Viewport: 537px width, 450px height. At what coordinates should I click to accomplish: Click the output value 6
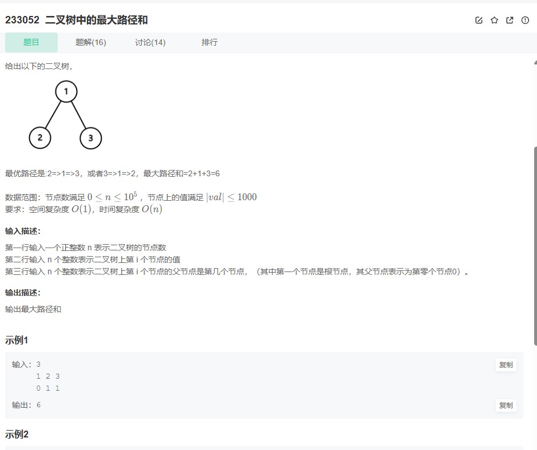[38, 405]
